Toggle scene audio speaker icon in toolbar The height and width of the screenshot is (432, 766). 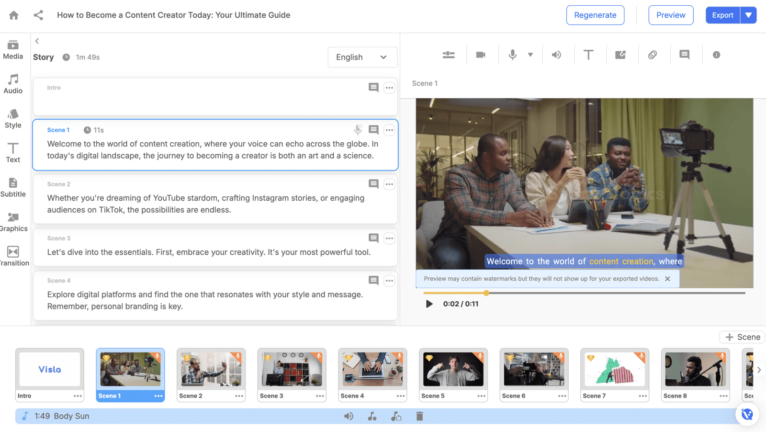[556, 55]
